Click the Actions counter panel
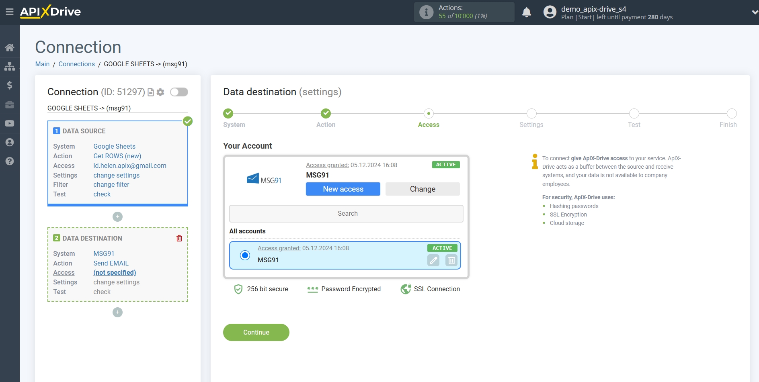 tap(464, 12)
